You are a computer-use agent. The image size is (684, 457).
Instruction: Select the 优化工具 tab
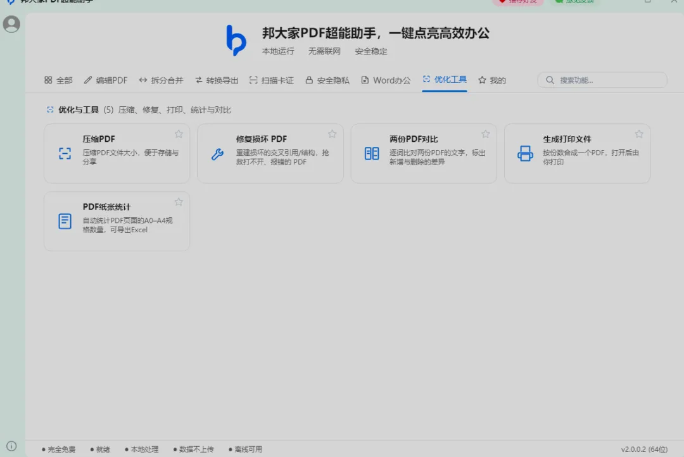point(445,80)
